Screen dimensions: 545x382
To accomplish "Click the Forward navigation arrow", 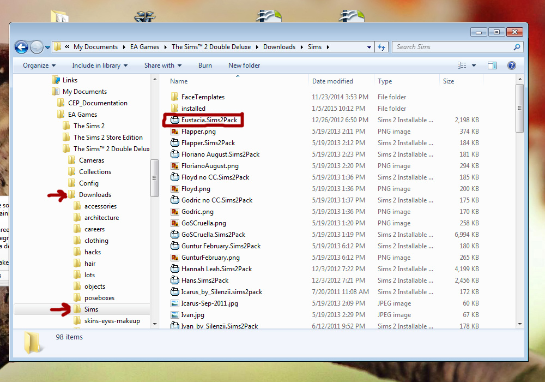I will tap(36, 47).
